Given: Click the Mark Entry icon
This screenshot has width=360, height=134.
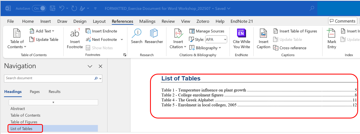Looking at the screenshot, I should click(331, 33).
